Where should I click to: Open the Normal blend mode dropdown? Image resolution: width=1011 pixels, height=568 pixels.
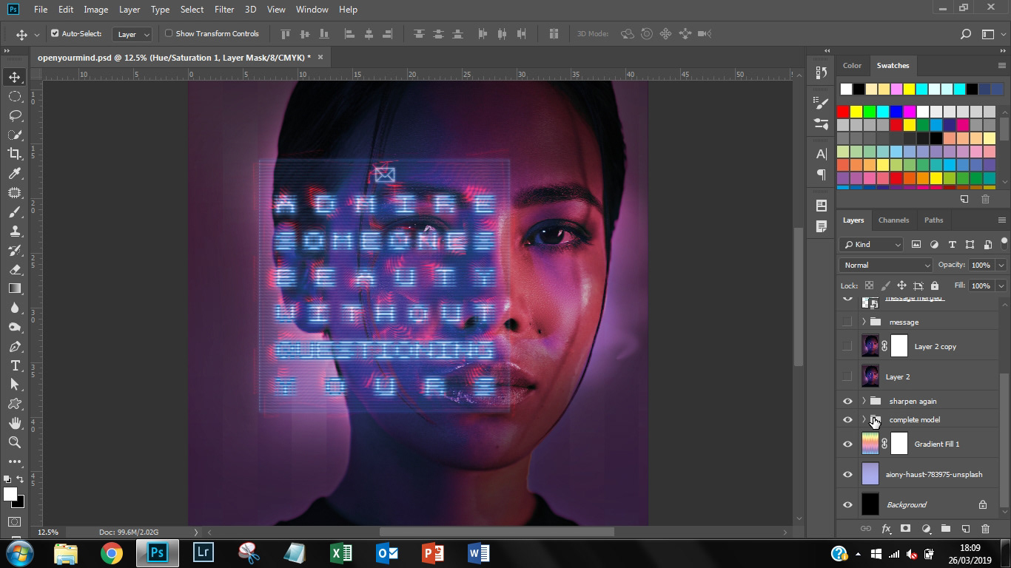click(886, 265)
